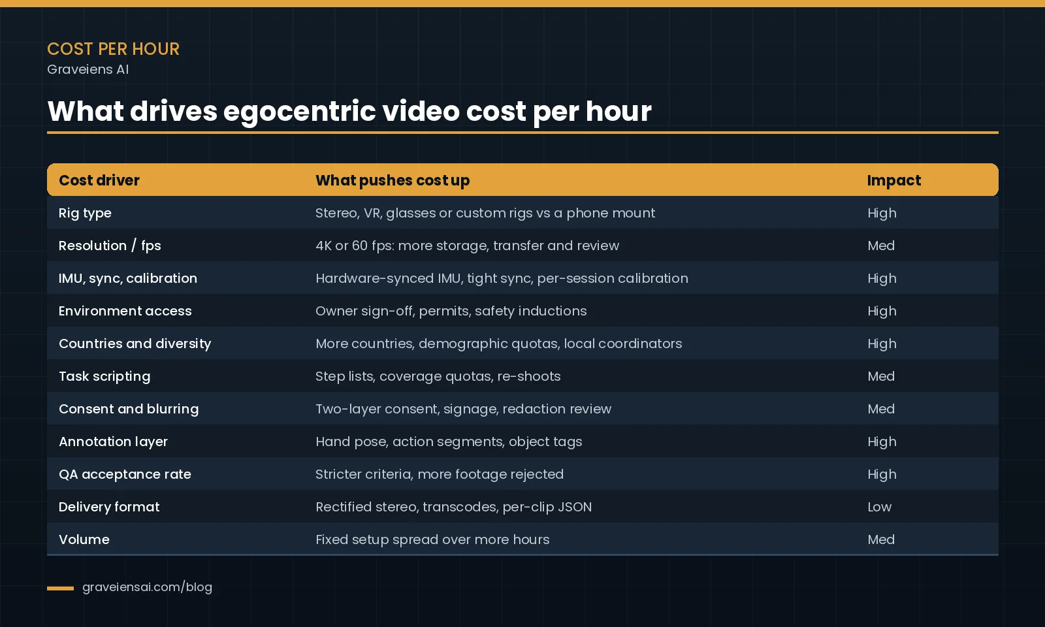Screen dimensions: 1045x627
Task: Open the graveiensai.com/blog link
Action: (147, 587)
